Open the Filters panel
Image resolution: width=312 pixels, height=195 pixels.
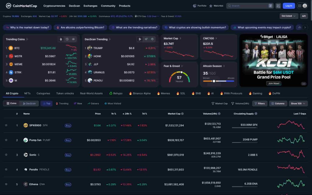(x=260, y=103)
